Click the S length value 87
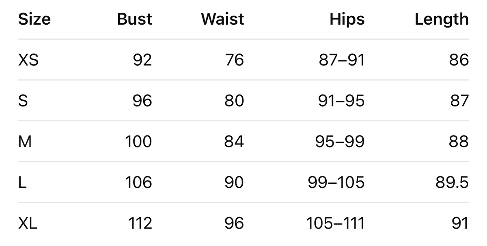 point(459,101)
